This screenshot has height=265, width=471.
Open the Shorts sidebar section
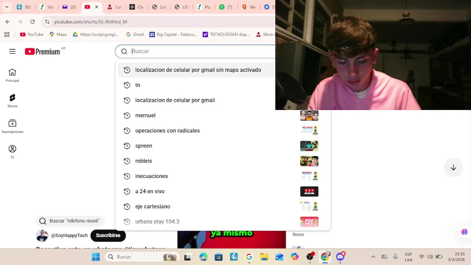tap(12, 101)
